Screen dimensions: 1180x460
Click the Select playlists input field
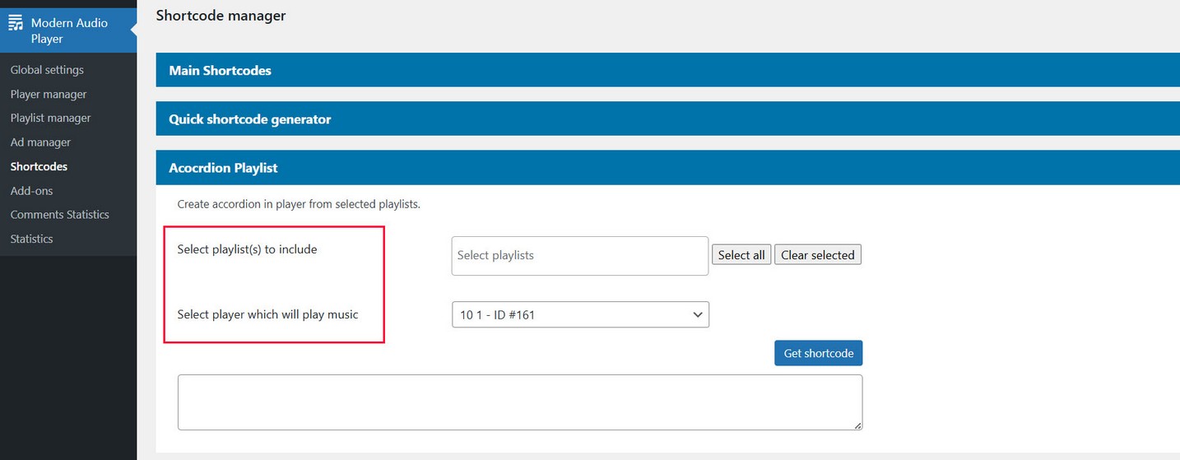579,256
